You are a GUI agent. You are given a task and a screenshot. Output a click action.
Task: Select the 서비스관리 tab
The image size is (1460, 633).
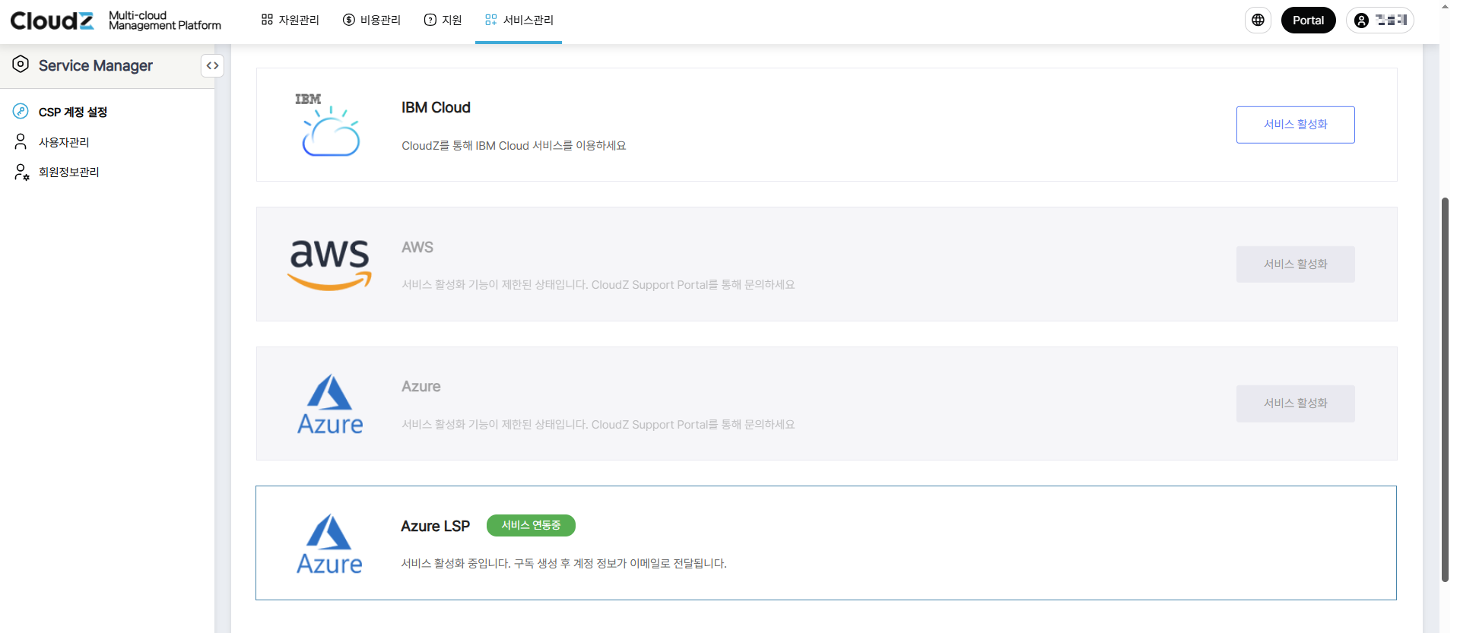click(x=519, y=20)
